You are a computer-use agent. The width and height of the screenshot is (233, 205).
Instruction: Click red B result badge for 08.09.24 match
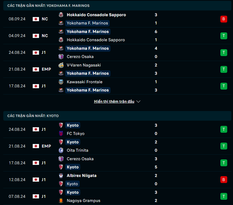224,19
